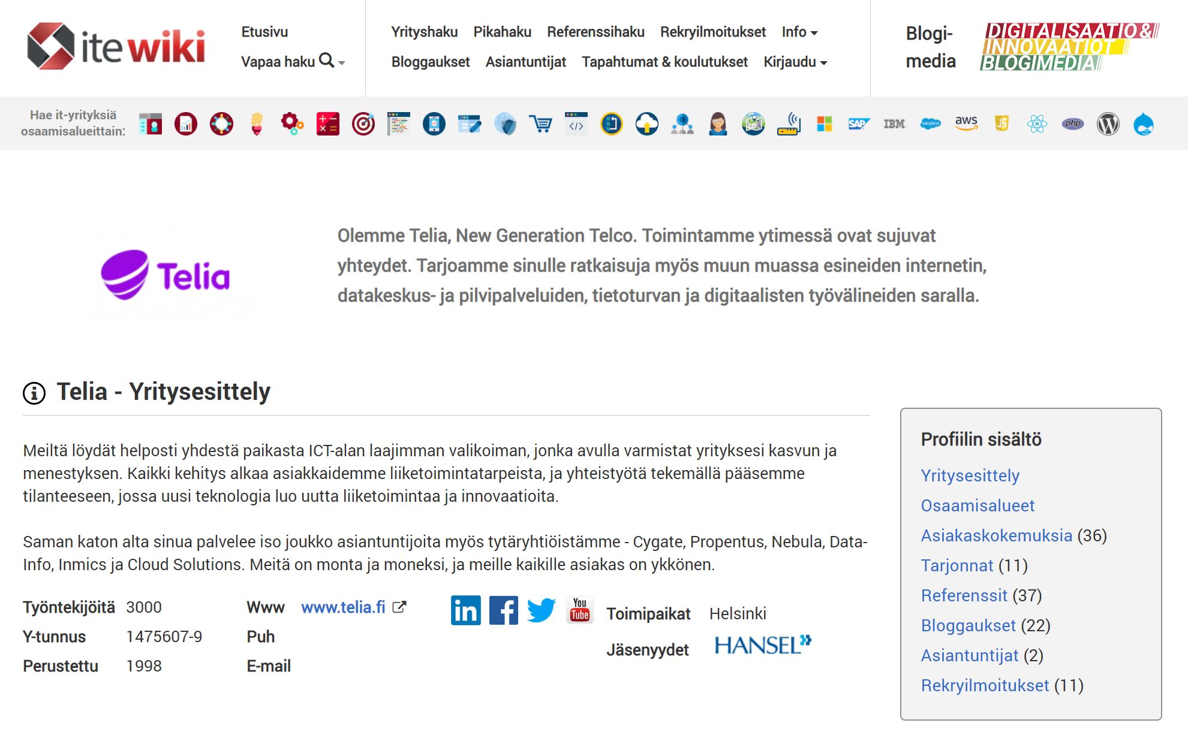The height and width of the screenshot is (756, 1188).
Task: Expand the Info dropdown menu
Action: pyautogui.click(x=799, y=32)
